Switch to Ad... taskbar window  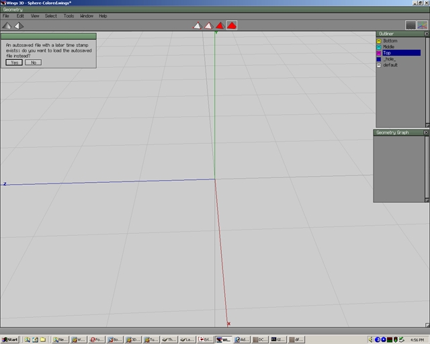(x=242, y=339)
